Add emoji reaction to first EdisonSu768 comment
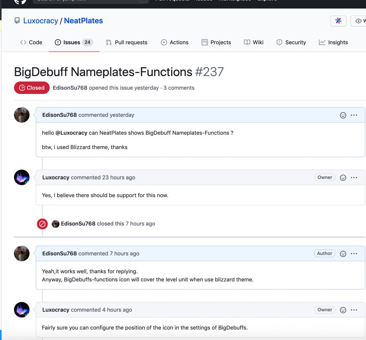This screenshot has height=340, width=366. (343, 115)
